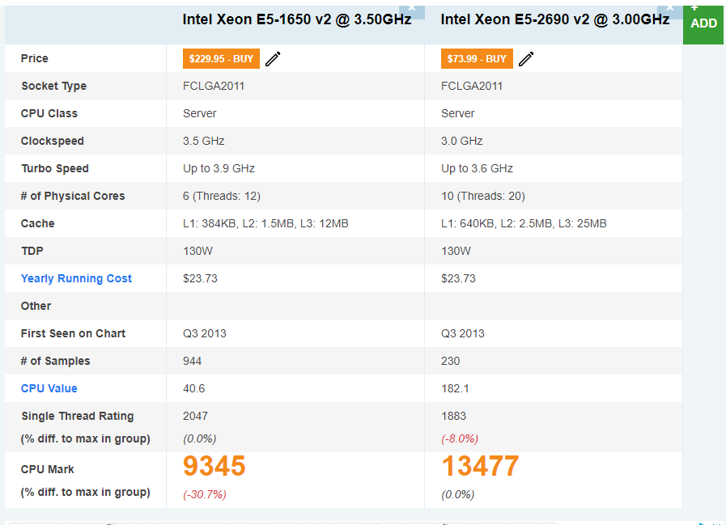726x525 pixels.
Task: Click the Single Thread Rating label
Action: click(x=78, y=417)
